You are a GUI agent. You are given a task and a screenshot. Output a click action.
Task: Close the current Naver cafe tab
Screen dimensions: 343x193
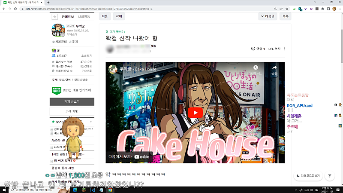(42, 3)
